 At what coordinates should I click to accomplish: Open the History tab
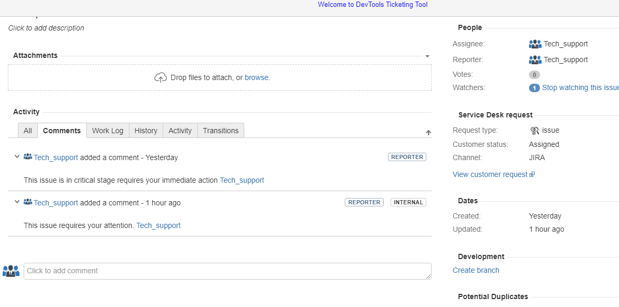[x=146, y=131]
